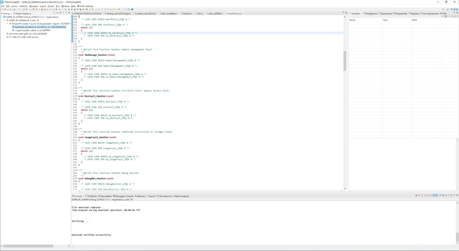Open the dev_sdRAM.c editor tab
This screenshot has height=251, width=459.
tap(216, 13)
